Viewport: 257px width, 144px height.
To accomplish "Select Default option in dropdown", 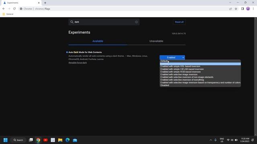I will click(200, 61).
